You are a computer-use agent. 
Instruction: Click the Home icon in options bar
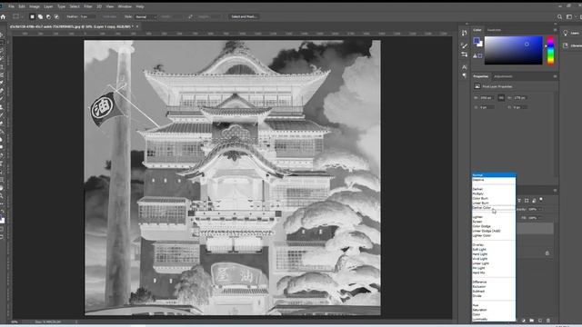click(3, 16)
